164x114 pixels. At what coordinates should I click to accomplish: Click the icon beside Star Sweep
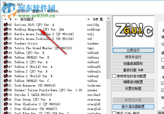(x=6, y=99)
